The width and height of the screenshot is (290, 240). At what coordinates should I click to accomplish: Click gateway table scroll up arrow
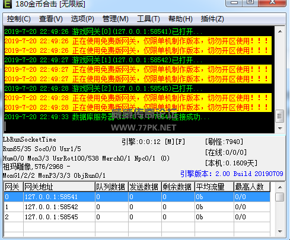point(280,187)
